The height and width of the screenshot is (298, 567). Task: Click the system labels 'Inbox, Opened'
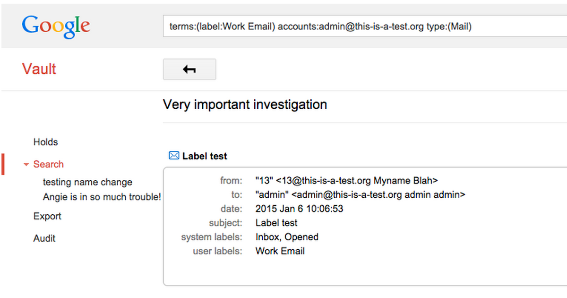[287, 237]
